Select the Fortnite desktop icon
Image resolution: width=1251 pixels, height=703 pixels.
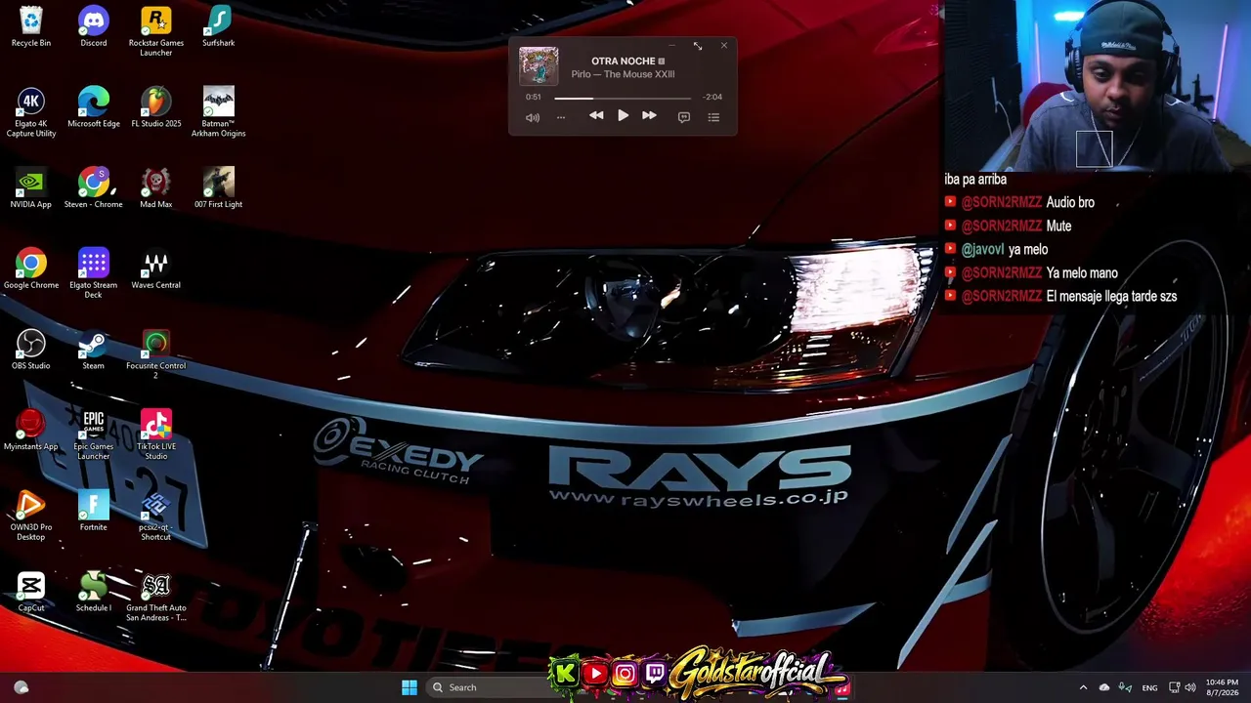click(94, 512)
